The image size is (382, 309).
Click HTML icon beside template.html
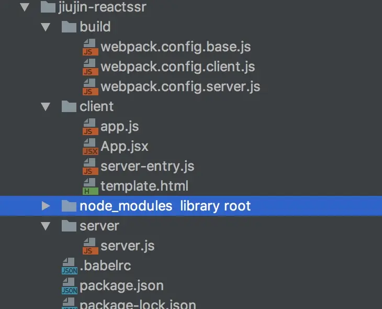tap(91, 186)
